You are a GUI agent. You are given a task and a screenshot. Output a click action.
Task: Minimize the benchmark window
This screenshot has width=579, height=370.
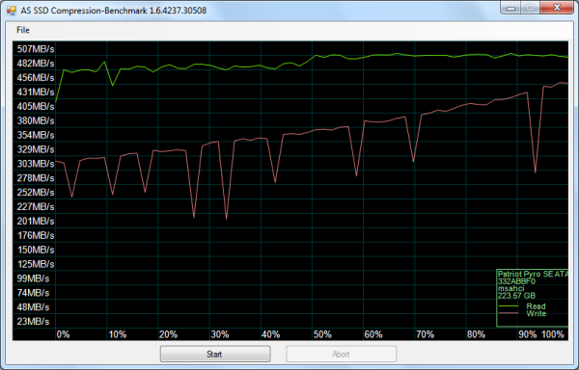[x=511, y=8]
